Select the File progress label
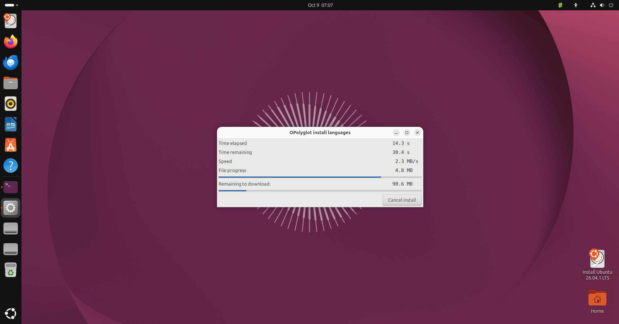Screen dimensions: 619x324 [232, 170]
